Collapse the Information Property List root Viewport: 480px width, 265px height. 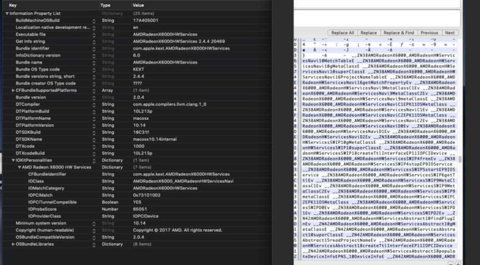pos(7,13)
